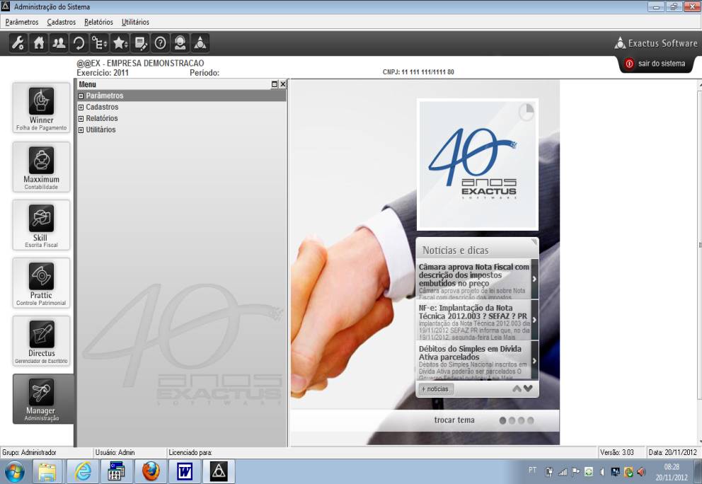Open the calculator-grid app in taskbar
The width and height of the screenshot is (702, 484).
tap(117, 471)
